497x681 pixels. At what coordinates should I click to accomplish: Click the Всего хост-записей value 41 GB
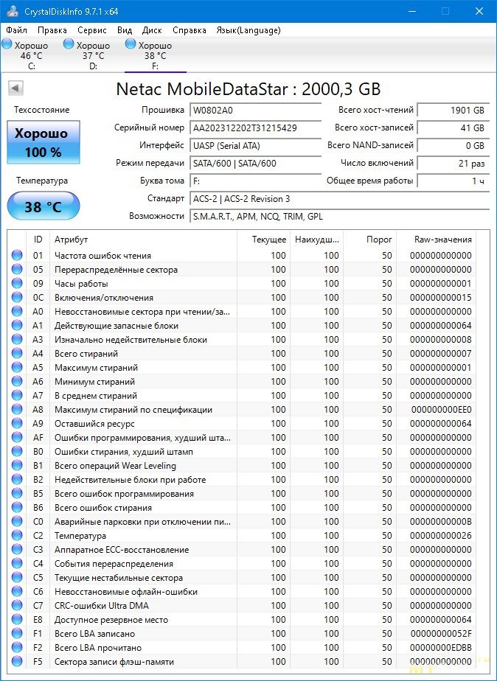pyautogui.click(x=453, y=128)
